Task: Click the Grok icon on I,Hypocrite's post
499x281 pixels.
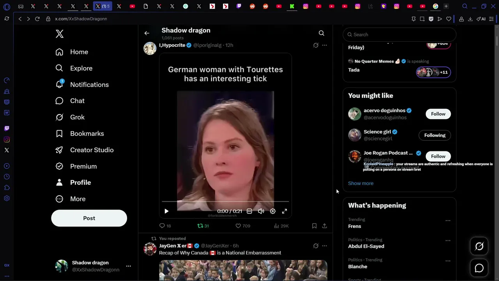Action: click(x=316, y=45)
